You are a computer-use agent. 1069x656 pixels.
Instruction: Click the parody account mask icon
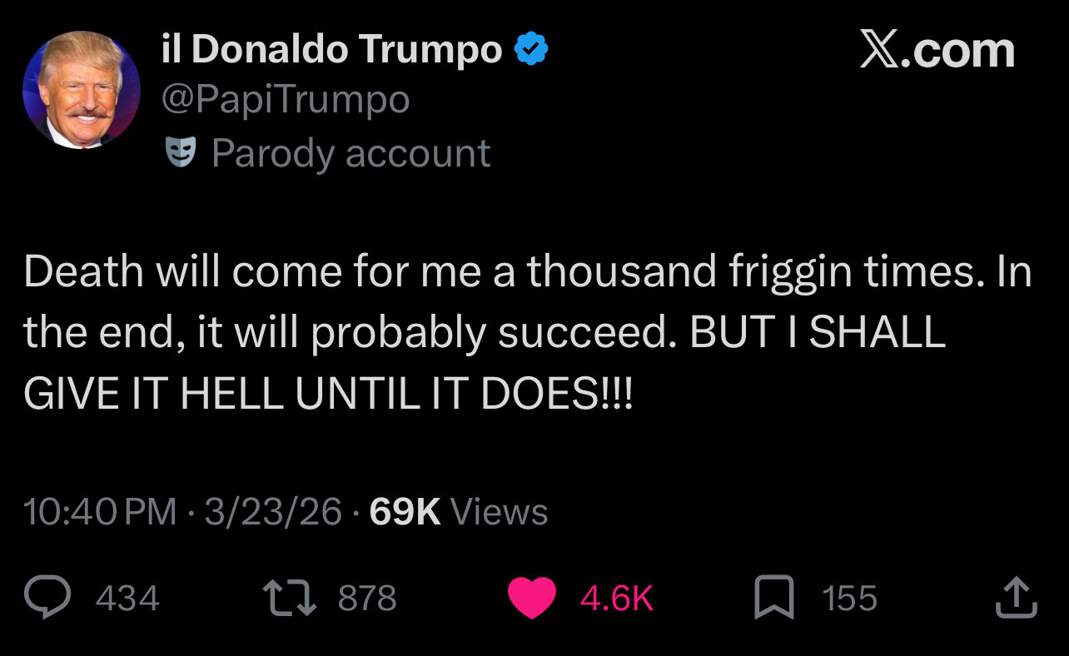coord(181,153)
